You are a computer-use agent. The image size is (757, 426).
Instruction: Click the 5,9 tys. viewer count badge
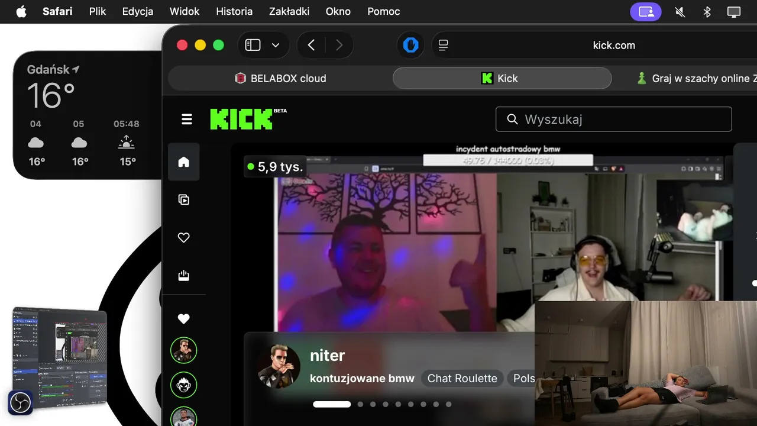[276, 167]
